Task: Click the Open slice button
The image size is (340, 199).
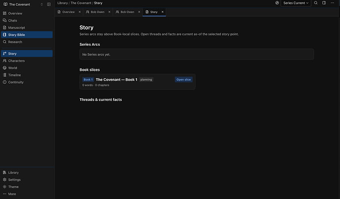Action: pos(183,80)
